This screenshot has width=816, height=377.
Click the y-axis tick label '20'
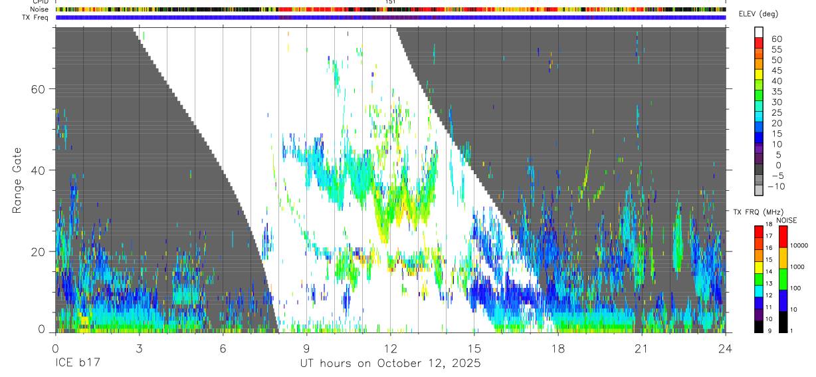coord(37,251)
